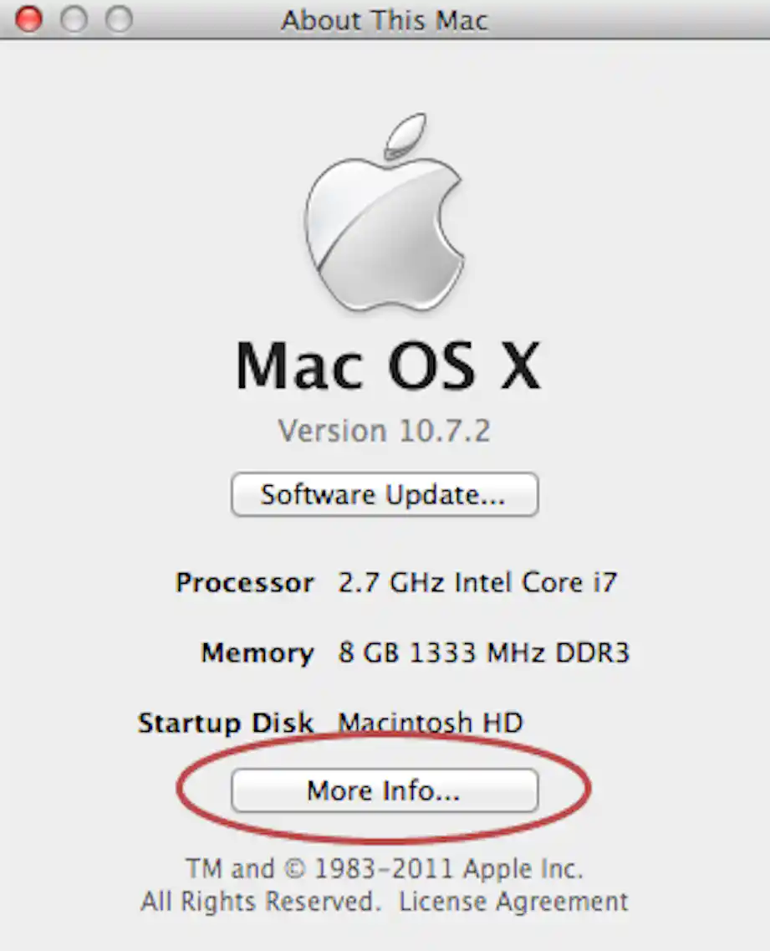Click the 8 GB 1333 MHz DDR3 value
The image size is (770, 951).
pos(484,652)
